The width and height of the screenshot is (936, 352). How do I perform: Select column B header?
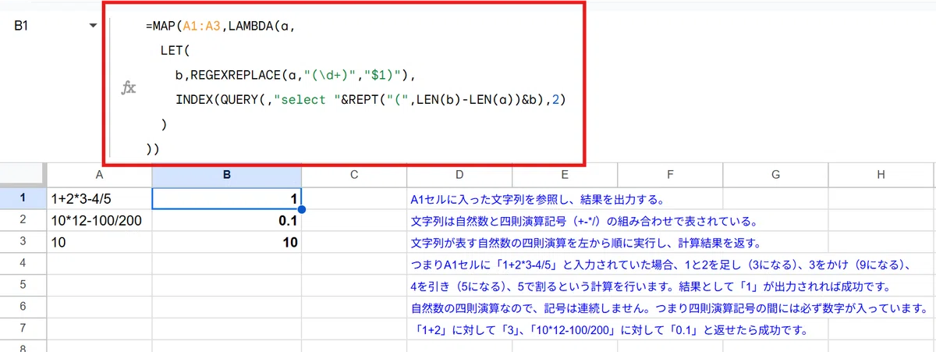point(227,176)
